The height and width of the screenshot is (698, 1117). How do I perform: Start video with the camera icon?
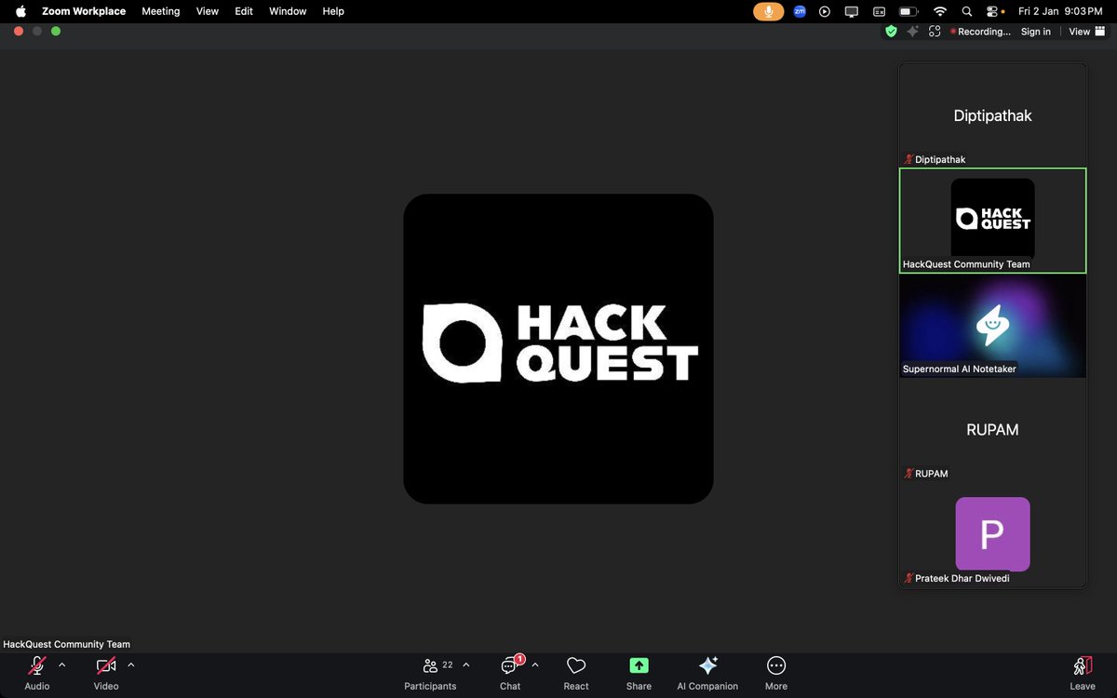(x=106, y=665)
